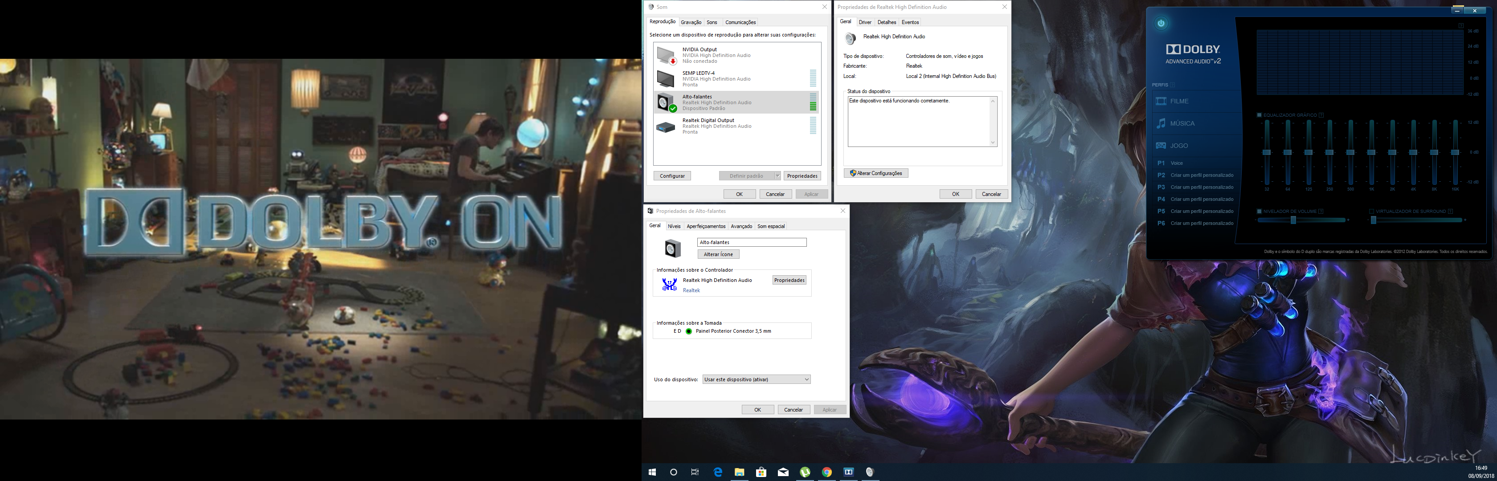
Task: Click down arrow in Status do dispositivo scrollbar
Action: [993, 143]
